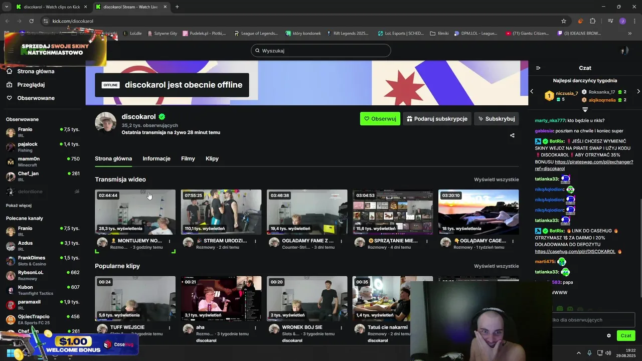
Task: Open options menu for SPRZĄTANIE MIE... video
Action: point(427,241)
